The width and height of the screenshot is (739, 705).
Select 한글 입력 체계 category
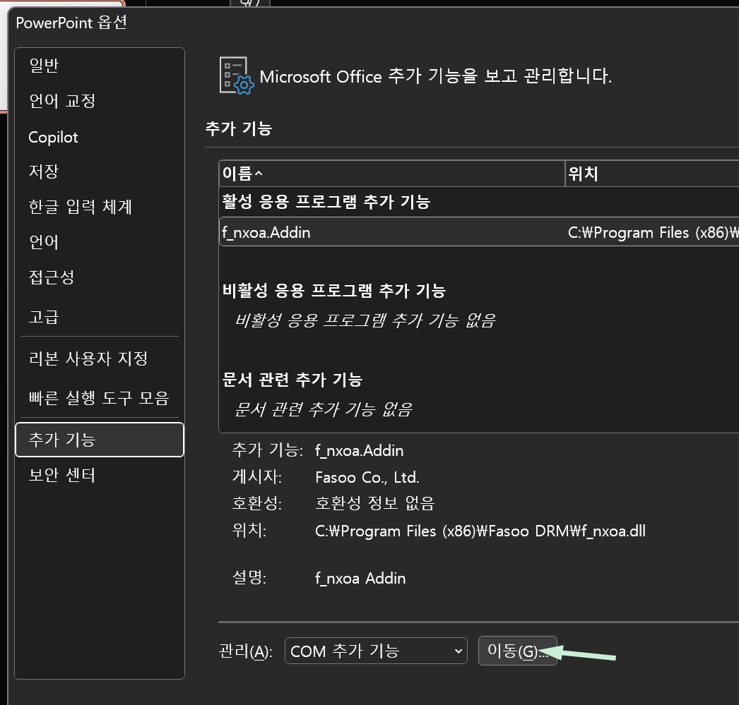tap(80, 207)
